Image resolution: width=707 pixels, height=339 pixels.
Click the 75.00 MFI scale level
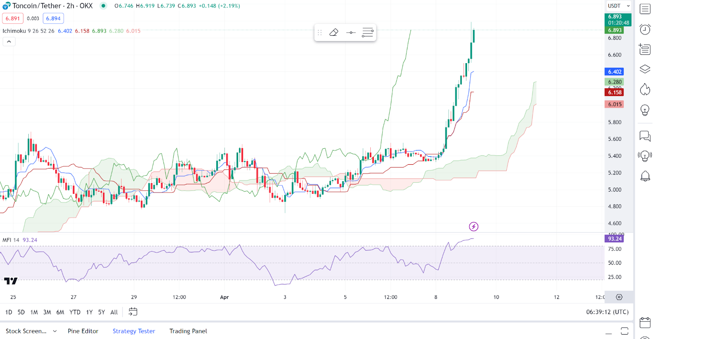pyautogui.click(x=615, y=249)
